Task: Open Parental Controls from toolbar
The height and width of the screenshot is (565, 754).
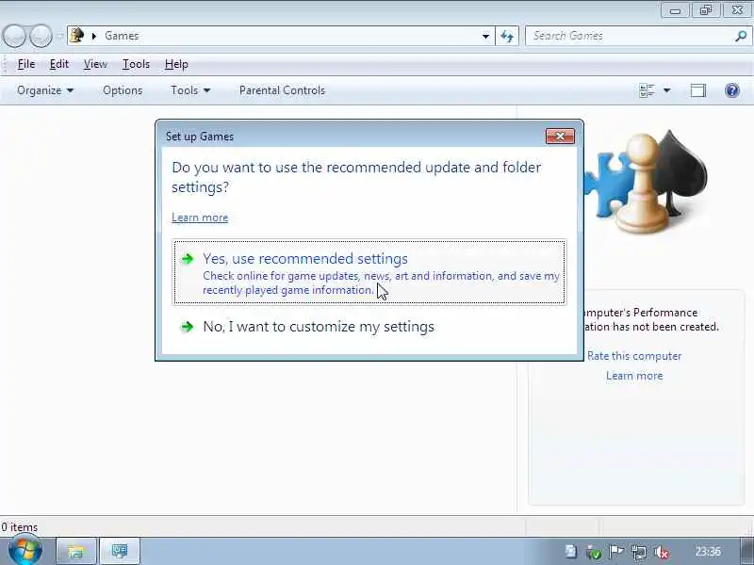Action: pos(282,90)
